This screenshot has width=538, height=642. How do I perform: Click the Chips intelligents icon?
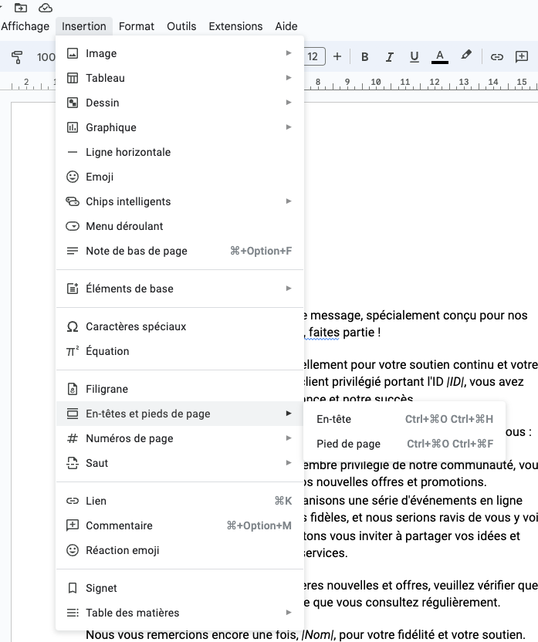tap(73, 201)
